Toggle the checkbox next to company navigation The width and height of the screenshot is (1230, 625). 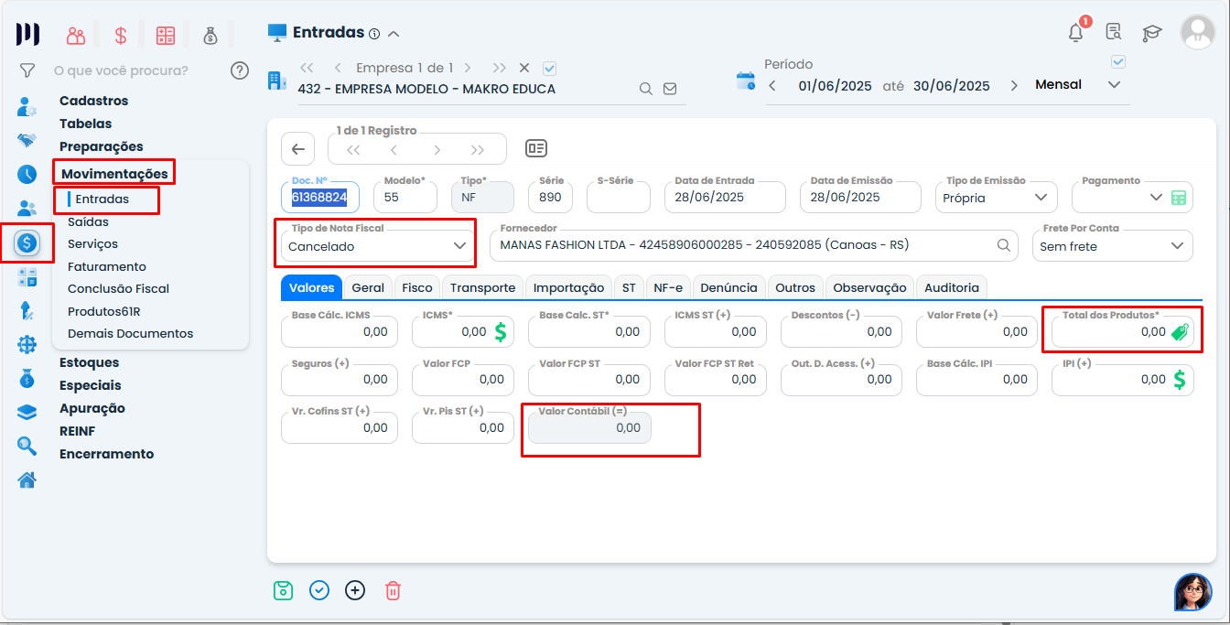point(550,68)
